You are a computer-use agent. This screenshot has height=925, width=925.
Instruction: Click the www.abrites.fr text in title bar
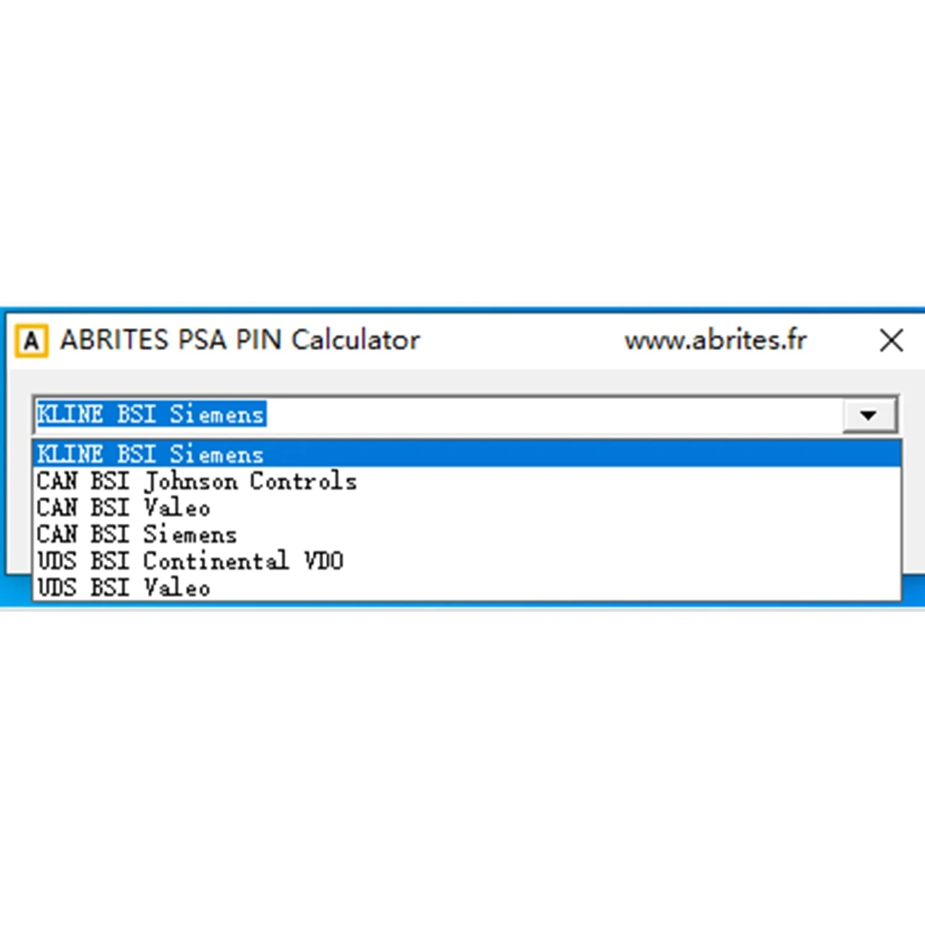(x=715, y=340)
